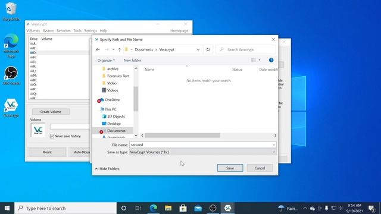Open Windows Start menu
Screen dimensions: 381x214
[7, 208]
